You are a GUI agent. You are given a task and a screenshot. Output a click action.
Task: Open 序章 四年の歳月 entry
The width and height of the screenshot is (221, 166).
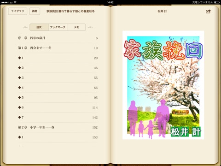point(58,38)
